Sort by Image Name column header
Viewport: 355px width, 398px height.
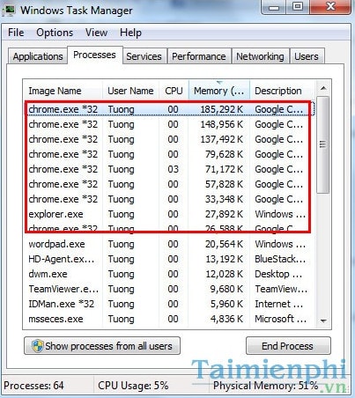[x=63, y=91]
